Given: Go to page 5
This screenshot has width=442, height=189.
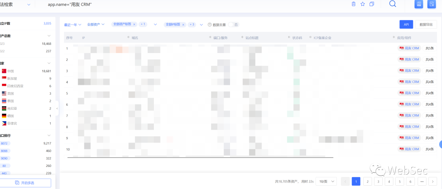Looking at the screenshot, I should pos(400,181).
